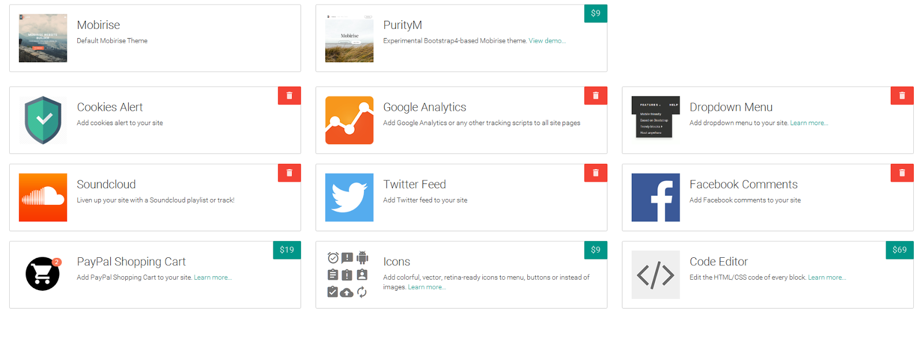Click the PayPal Shopping Cart icon
The height and width of the screenshot is (338, 923).
tap(43, 274)
